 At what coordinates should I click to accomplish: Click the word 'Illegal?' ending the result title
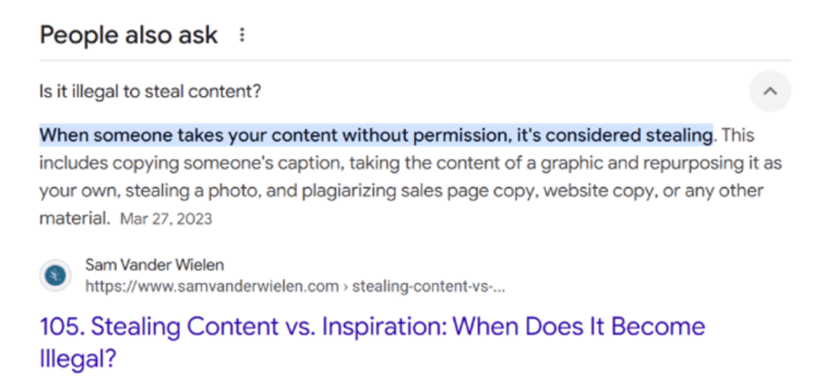[77, 360]
